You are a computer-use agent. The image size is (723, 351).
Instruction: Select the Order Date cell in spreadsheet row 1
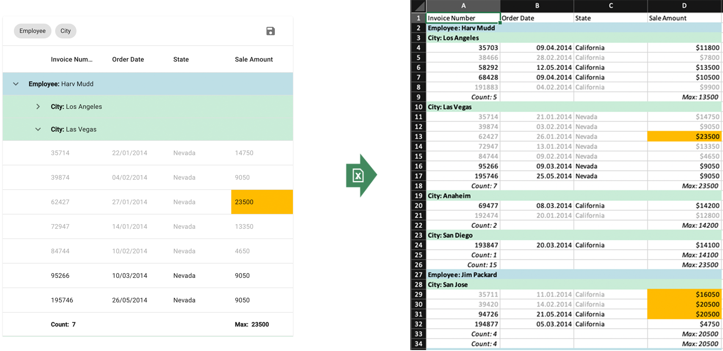pos(537,18)
